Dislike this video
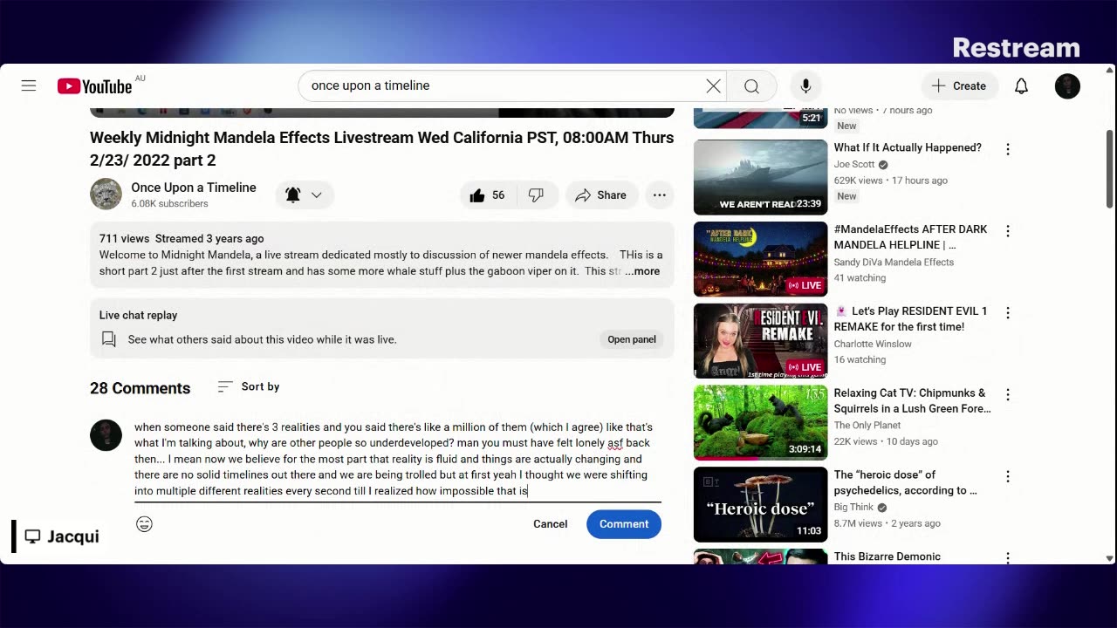 (x=536, y=195)
